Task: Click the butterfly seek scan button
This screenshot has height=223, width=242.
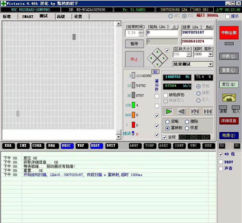Action: click(208, 112)
